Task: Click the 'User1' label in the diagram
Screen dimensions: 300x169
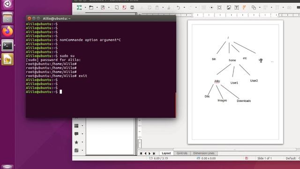Action: (x=234, y=83)
